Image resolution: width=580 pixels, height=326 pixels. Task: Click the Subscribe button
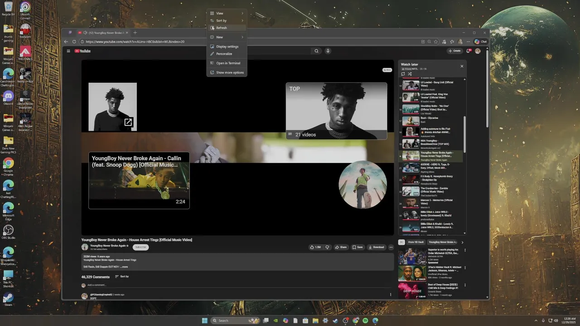[141, 247]
